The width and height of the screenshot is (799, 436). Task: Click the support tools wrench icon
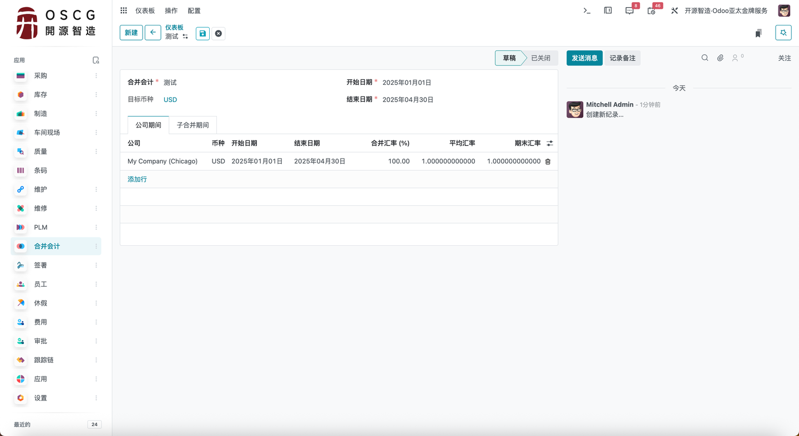(x=675, y=10)
